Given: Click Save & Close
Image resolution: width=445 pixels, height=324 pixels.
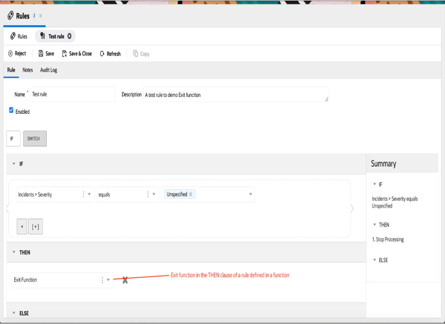Looking at the screenshot, I should tap(77, 53).
